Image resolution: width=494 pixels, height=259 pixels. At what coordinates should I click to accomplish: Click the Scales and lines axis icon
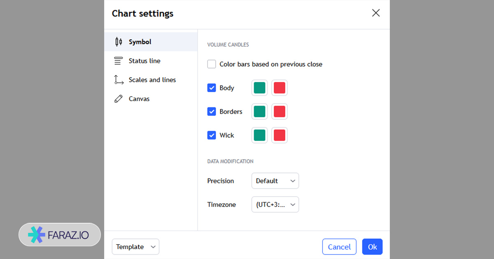coord(119,80)
